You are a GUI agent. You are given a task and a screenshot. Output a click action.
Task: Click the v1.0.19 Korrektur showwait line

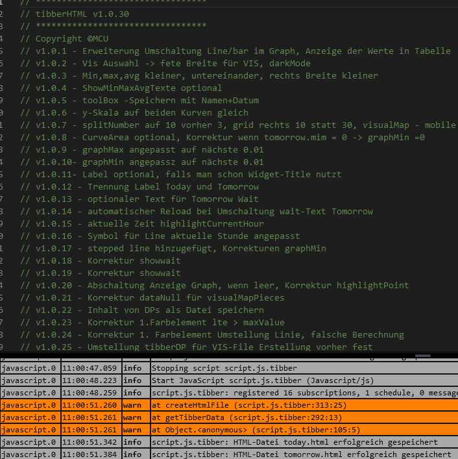point(101,273)
